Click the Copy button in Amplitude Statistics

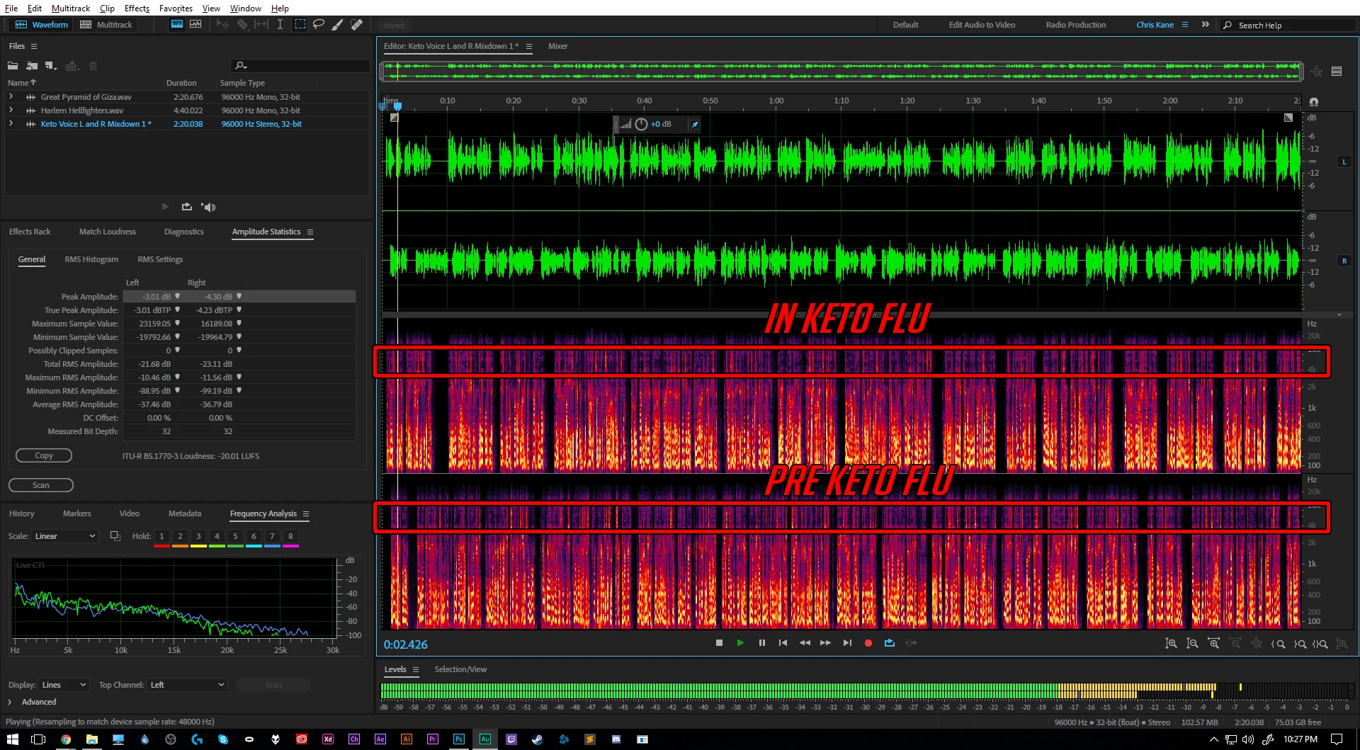[x=44, y=455]
